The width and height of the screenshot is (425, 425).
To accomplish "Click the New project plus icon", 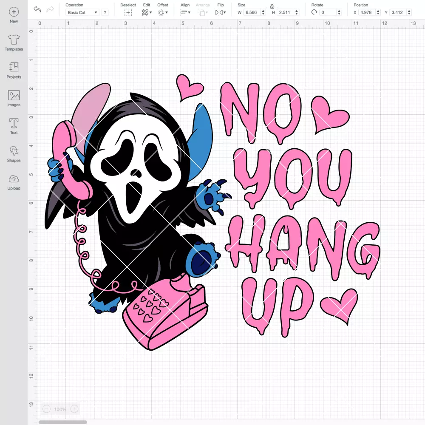I will click(x=14, y=12).
